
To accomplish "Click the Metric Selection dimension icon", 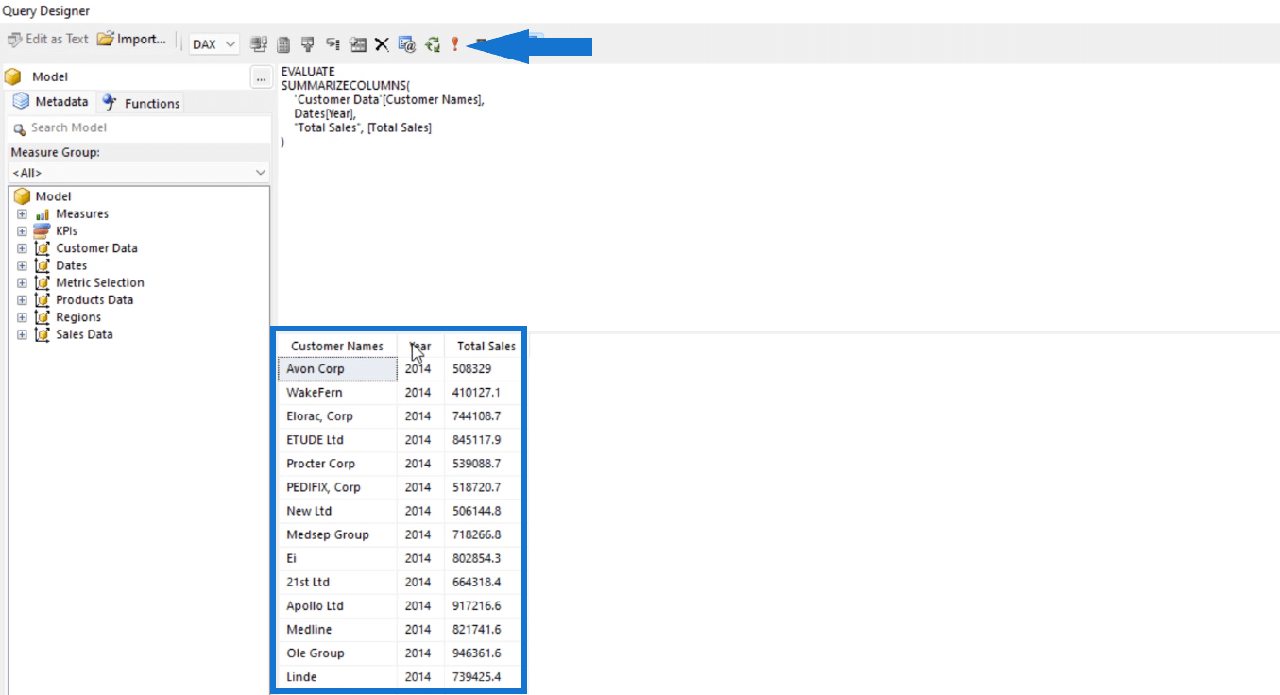I will pyautogui.click(x=42, y=283).
